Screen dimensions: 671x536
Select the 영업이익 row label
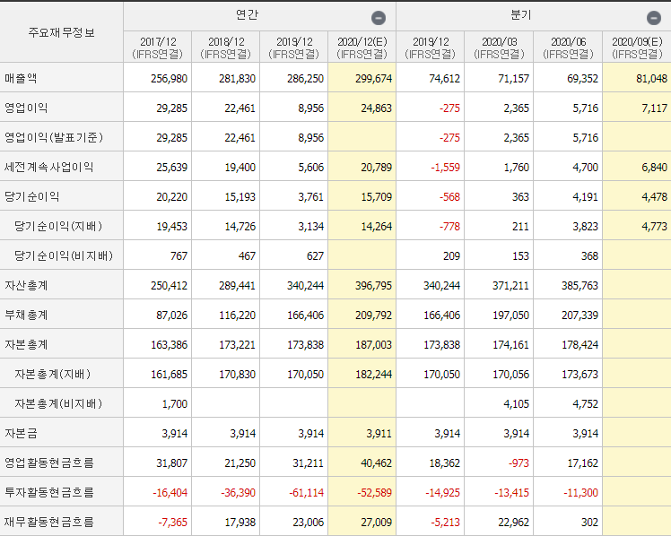pos(26,108)
